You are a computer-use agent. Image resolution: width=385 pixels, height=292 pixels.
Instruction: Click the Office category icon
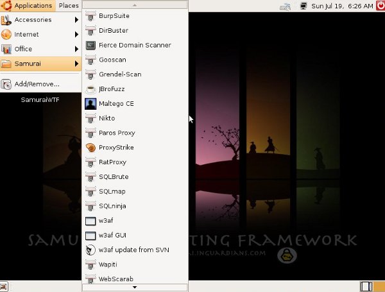click(6, 49)
